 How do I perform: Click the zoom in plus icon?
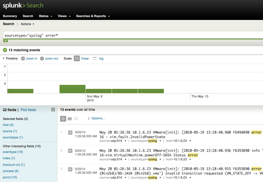23,58
